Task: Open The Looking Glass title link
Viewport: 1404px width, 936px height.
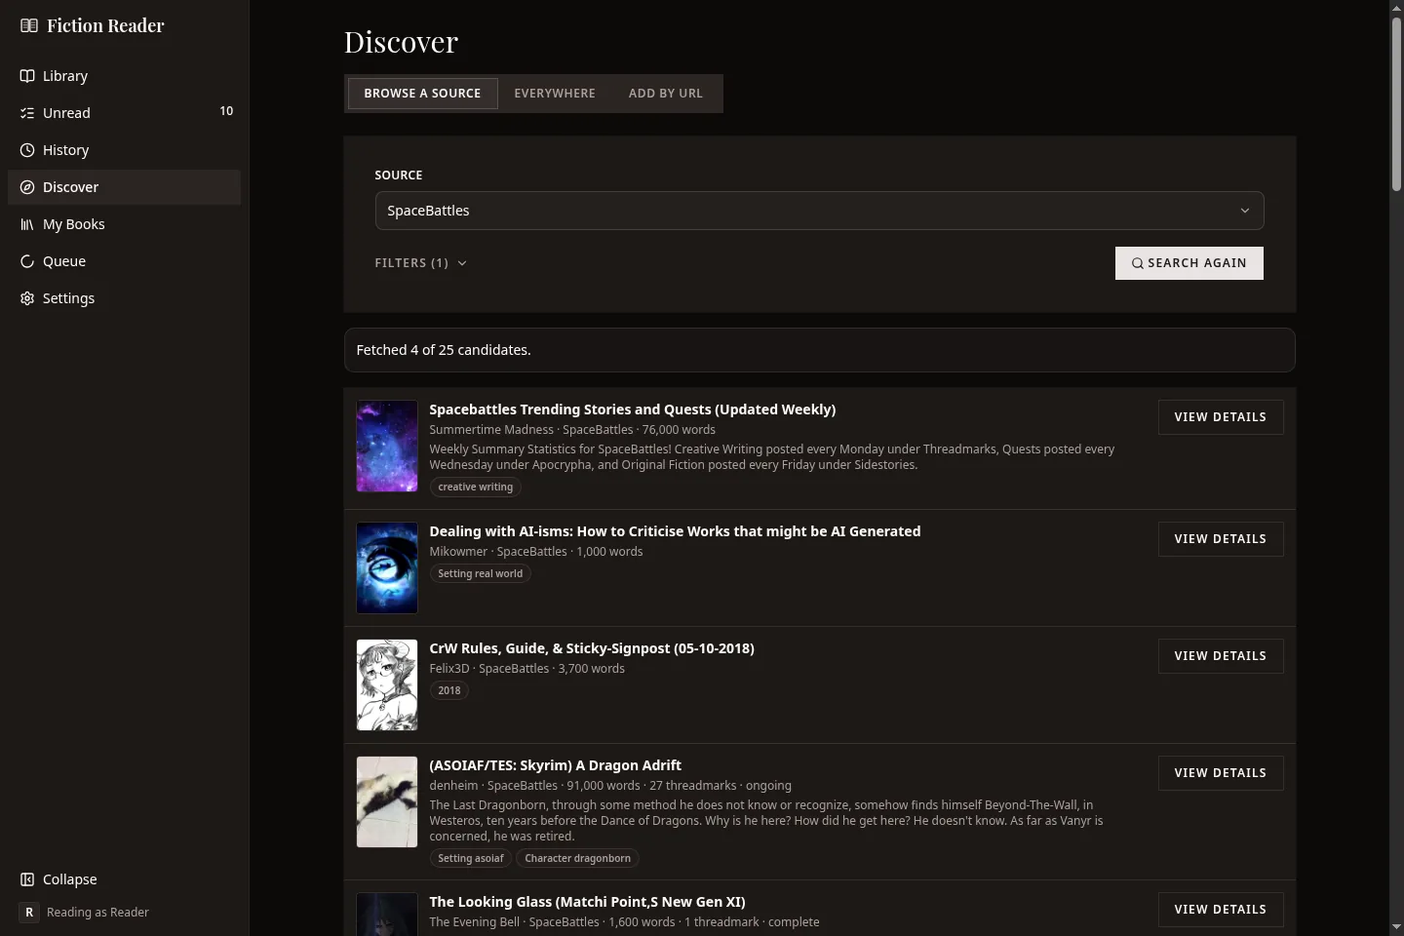Action: coord(588,902)
